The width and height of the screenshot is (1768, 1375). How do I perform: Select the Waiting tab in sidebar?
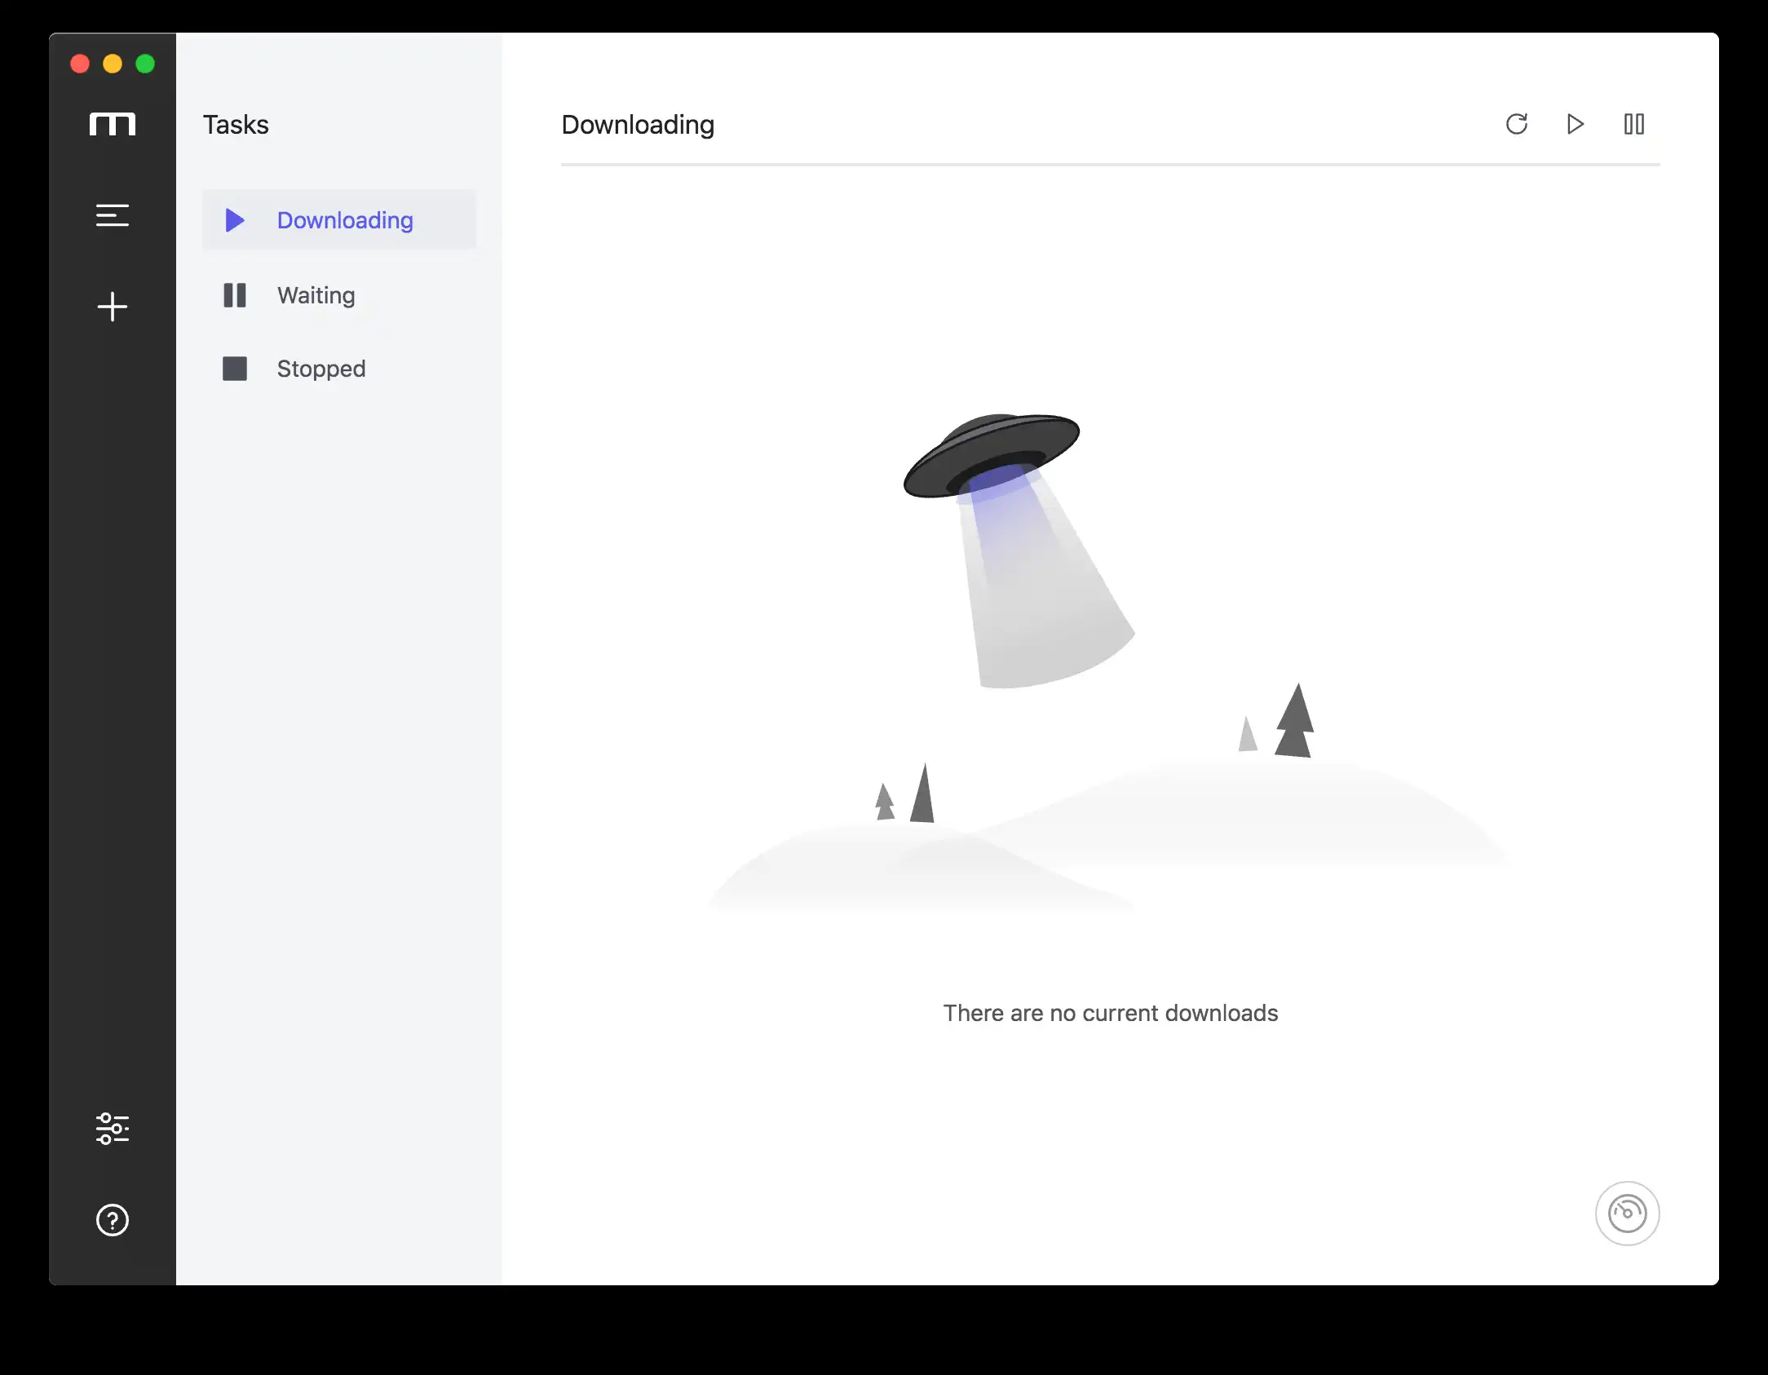pyautogui.click(x=316, y=294)
